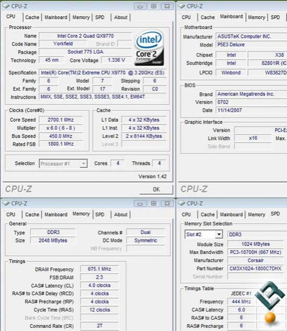The height and width of the screenshot is (331, 287).
Task: Click motherboard model P5E3 Deluxe
Action: [x=251, y=45]
